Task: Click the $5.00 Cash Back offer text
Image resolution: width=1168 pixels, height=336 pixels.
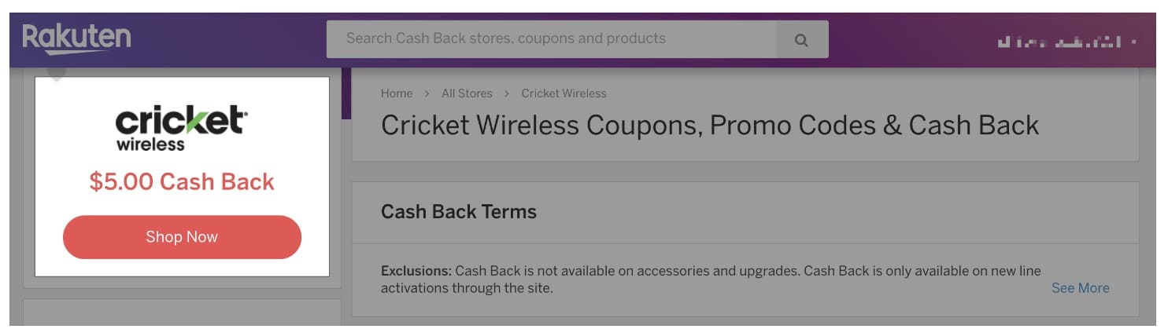Action: click(182, 182)
